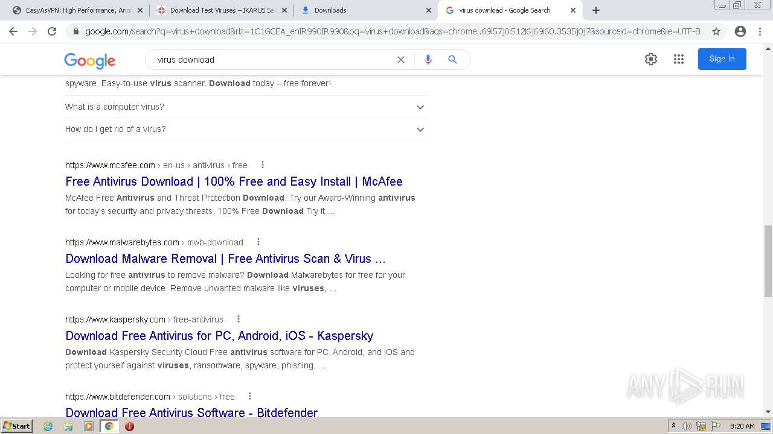Open a new browser tab
Image resolution: width=773 pixels, height=434 pixels.
click(x=596, y=10)
